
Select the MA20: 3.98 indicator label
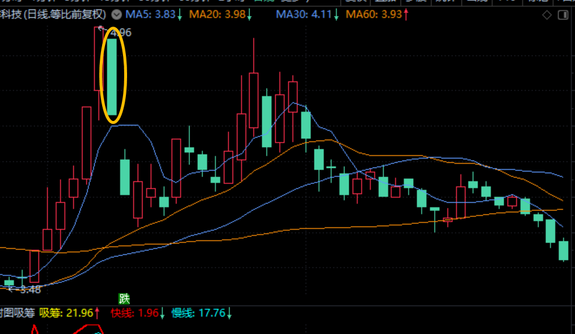(222, 14)
